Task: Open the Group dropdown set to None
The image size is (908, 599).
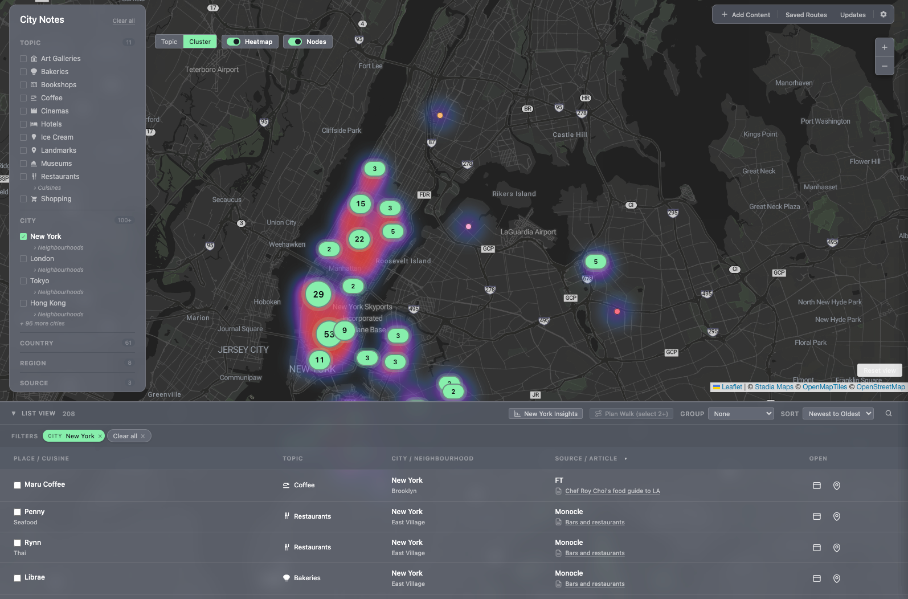Action: coord(741,414)
